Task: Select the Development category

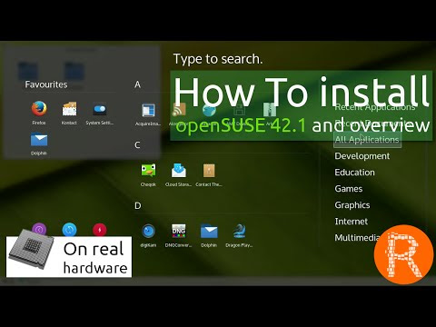Action: (x=362, y=156)
